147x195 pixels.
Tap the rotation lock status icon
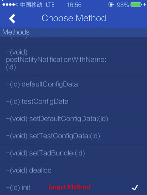[111, 5]
